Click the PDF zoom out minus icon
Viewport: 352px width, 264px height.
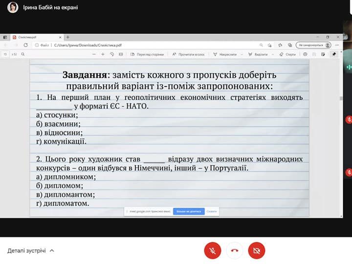[93, 54]
